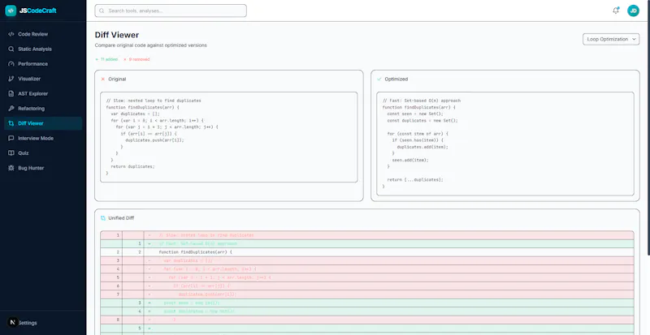Open notifications bell

(x=616, y=11)
